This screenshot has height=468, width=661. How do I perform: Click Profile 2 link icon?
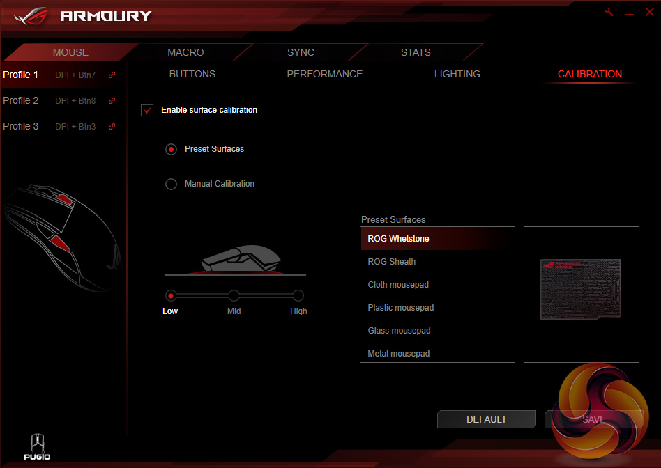(112, 101)
